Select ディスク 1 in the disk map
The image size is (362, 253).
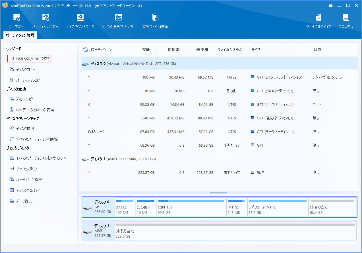coord(98,231)
